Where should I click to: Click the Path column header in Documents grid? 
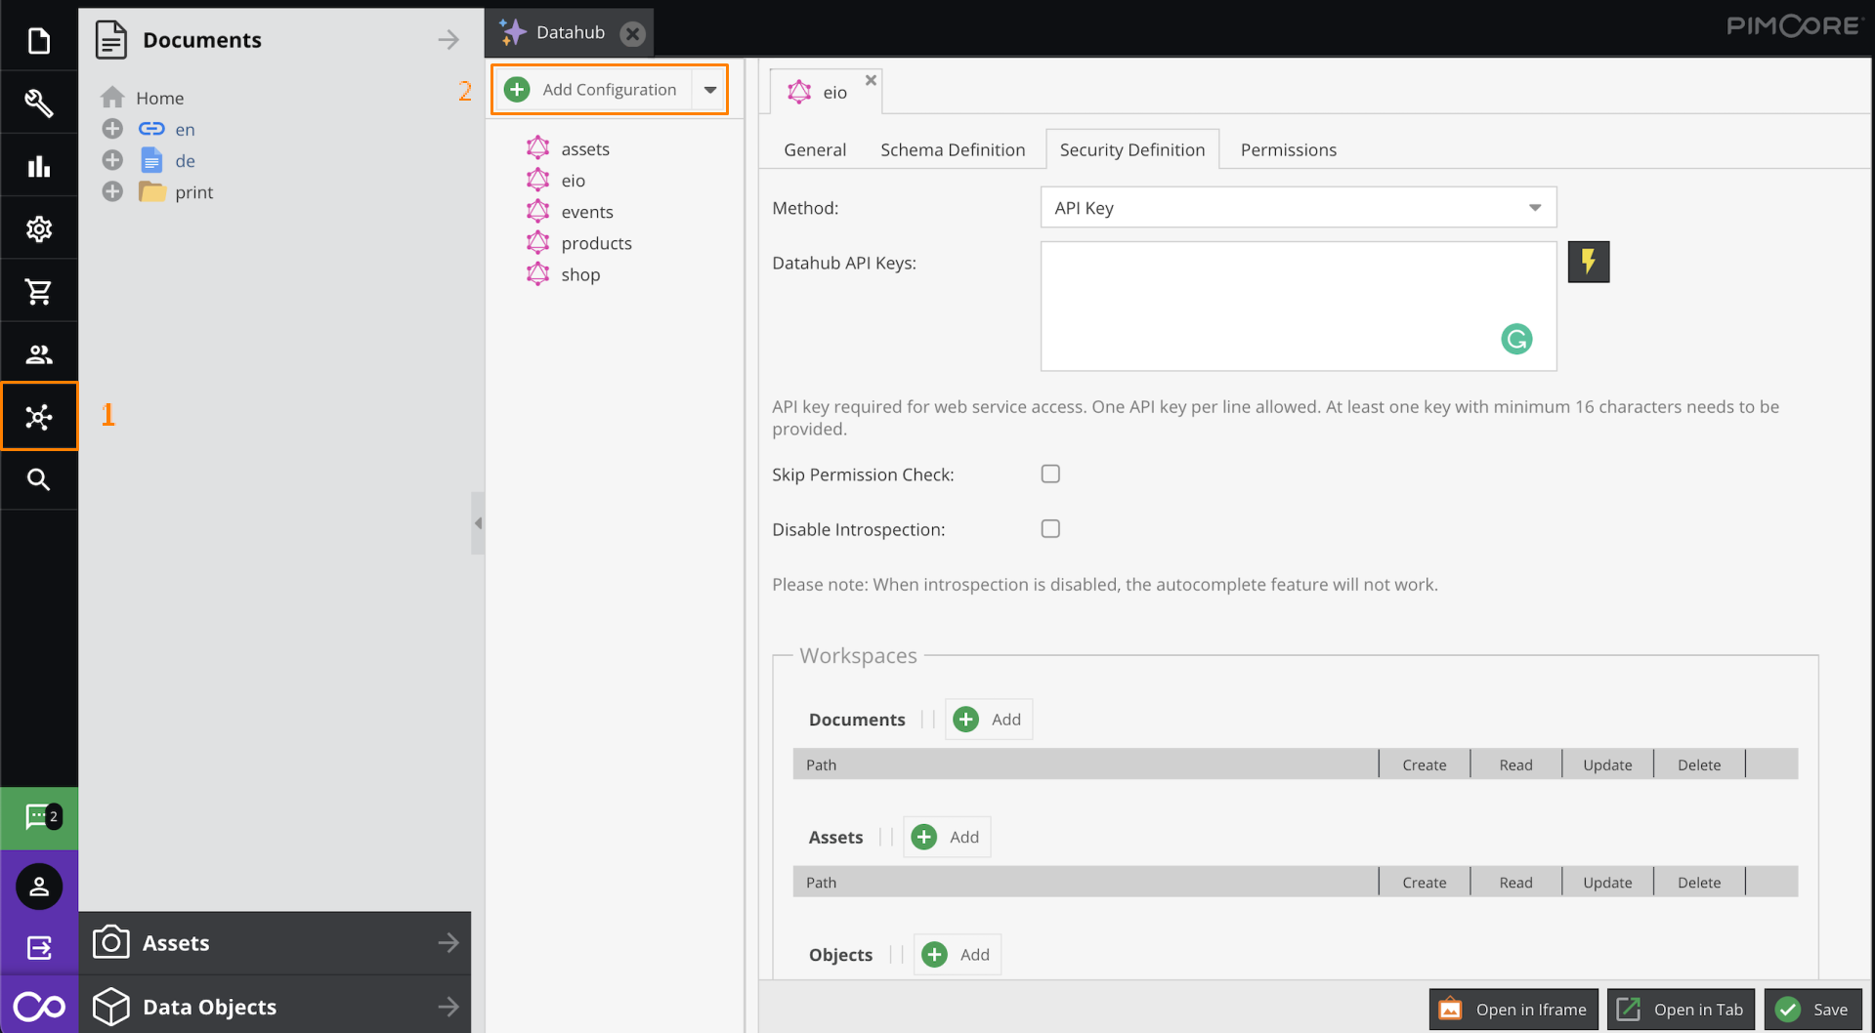[1086, 764]
